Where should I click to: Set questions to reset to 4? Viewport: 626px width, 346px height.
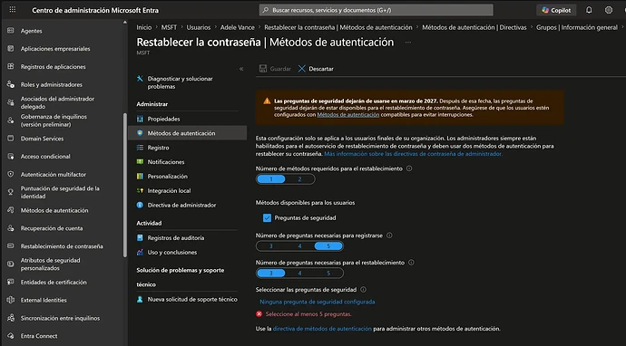point(299,273)
